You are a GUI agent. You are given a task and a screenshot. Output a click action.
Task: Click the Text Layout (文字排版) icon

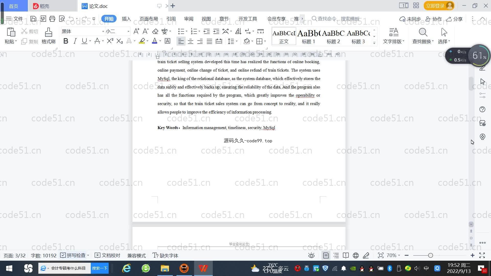[x=394, y=32]
